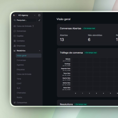Click Em tempo real badge beside Resolutions

coord(81,104)
